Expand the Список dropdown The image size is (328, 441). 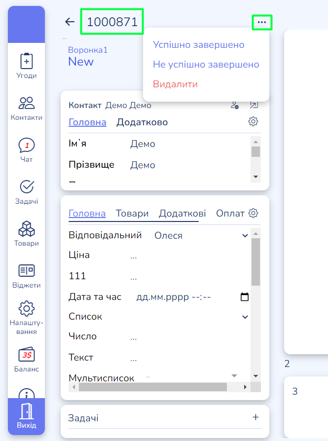(245, 317)
